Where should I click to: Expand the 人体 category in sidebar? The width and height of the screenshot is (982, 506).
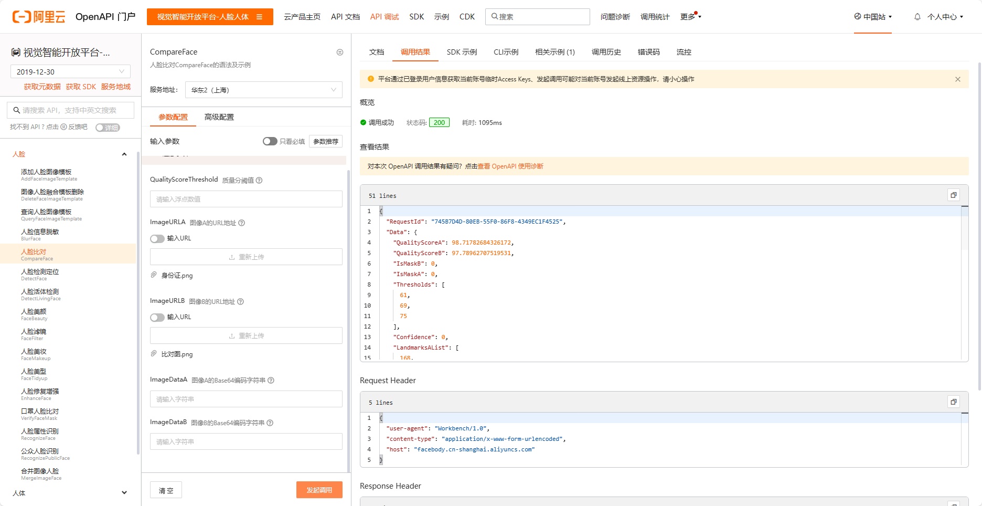(124, 492)
